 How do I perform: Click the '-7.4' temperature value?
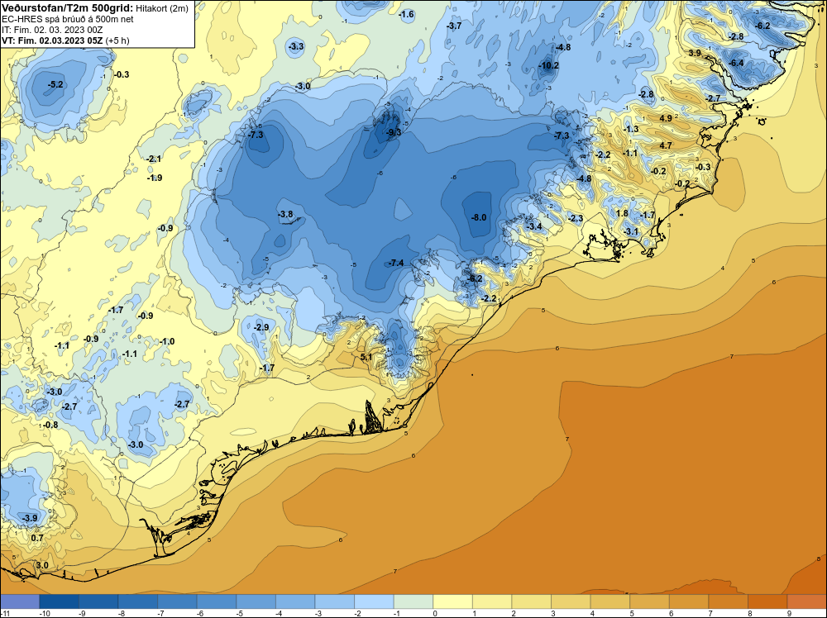point(396,263)
